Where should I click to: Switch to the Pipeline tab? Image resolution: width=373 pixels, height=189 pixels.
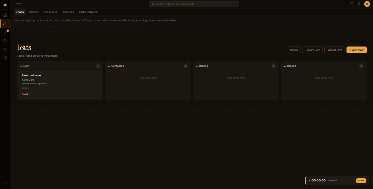[x=34, y=12]
